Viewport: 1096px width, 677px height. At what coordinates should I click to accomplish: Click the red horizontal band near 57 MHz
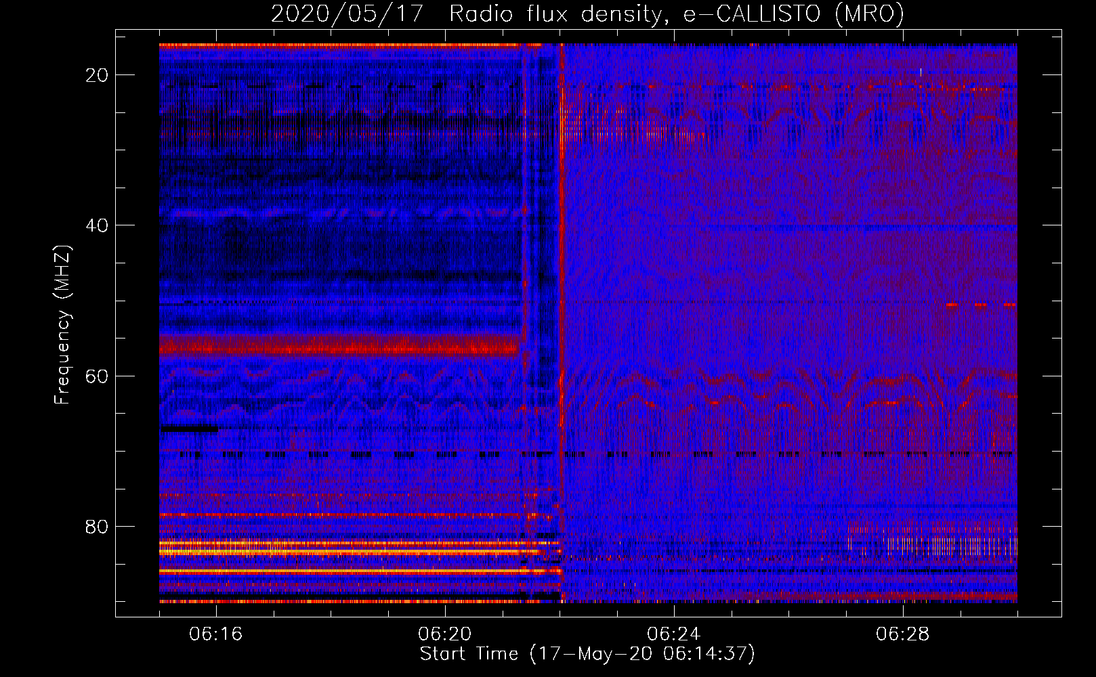click(x=340, y=347)
